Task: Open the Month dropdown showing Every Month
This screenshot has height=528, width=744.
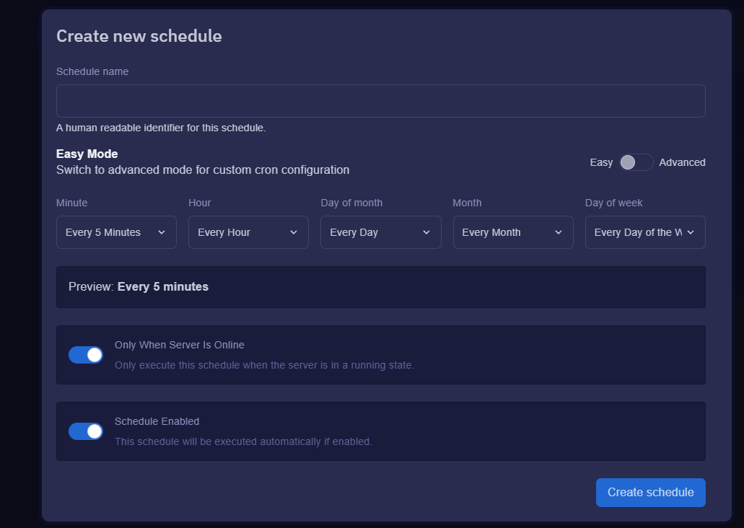Action: coord(513,232)
